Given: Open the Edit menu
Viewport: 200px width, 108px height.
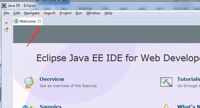Looking at the screenshot, I should 16,13.
